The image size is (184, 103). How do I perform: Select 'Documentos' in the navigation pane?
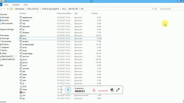click(x=6, y=41)
